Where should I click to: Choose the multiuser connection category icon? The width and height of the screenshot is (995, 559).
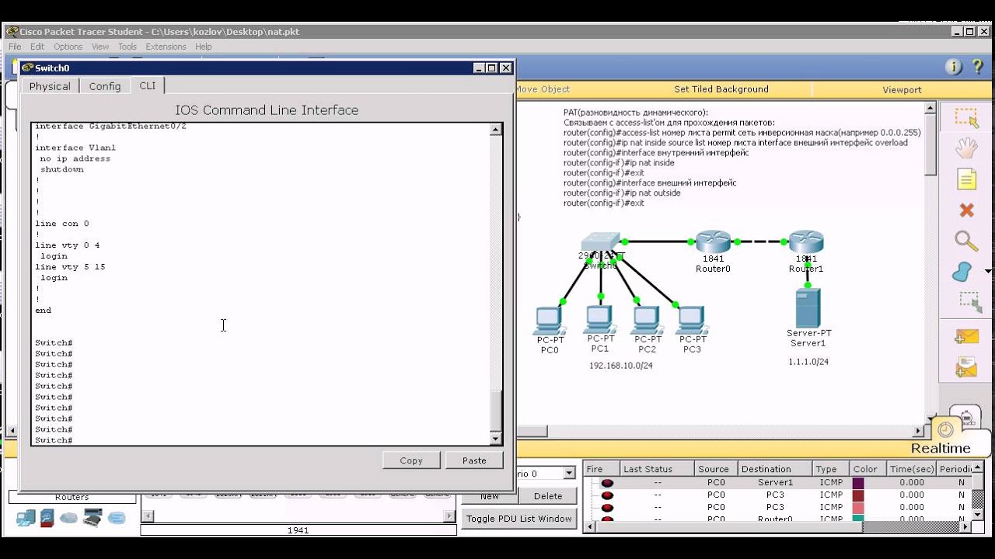click(x=117, y=518)
